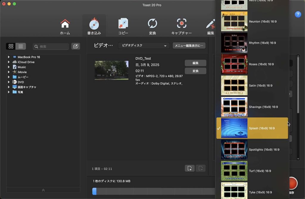Expand the ムービー folder
Image resolution: width=305 pixels, height=199 pixels.
(9, 77)
